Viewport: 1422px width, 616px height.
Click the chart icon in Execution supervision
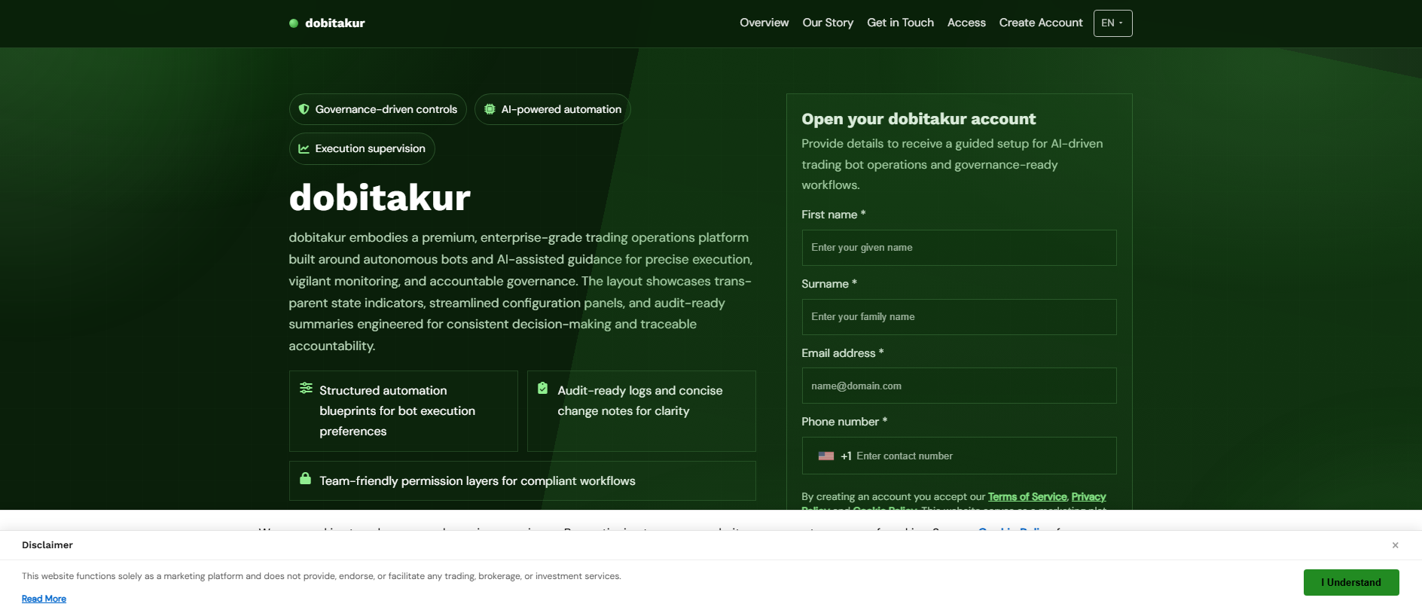[x=304, y=148]
